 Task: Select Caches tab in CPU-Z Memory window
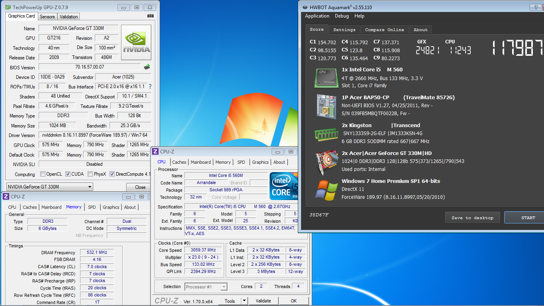[x=30, y=207]
